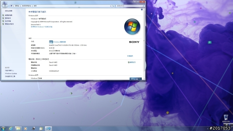
Task: Open the address bar history dropdown arrow
Action: pyautogui.click(x=111, y=6)
